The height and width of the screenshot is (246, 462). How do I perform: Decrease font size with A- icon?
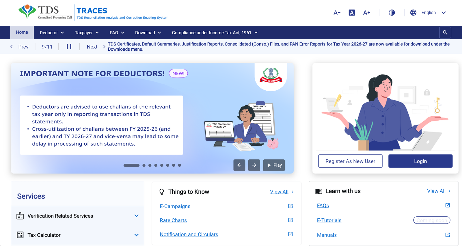pos(337,13)
